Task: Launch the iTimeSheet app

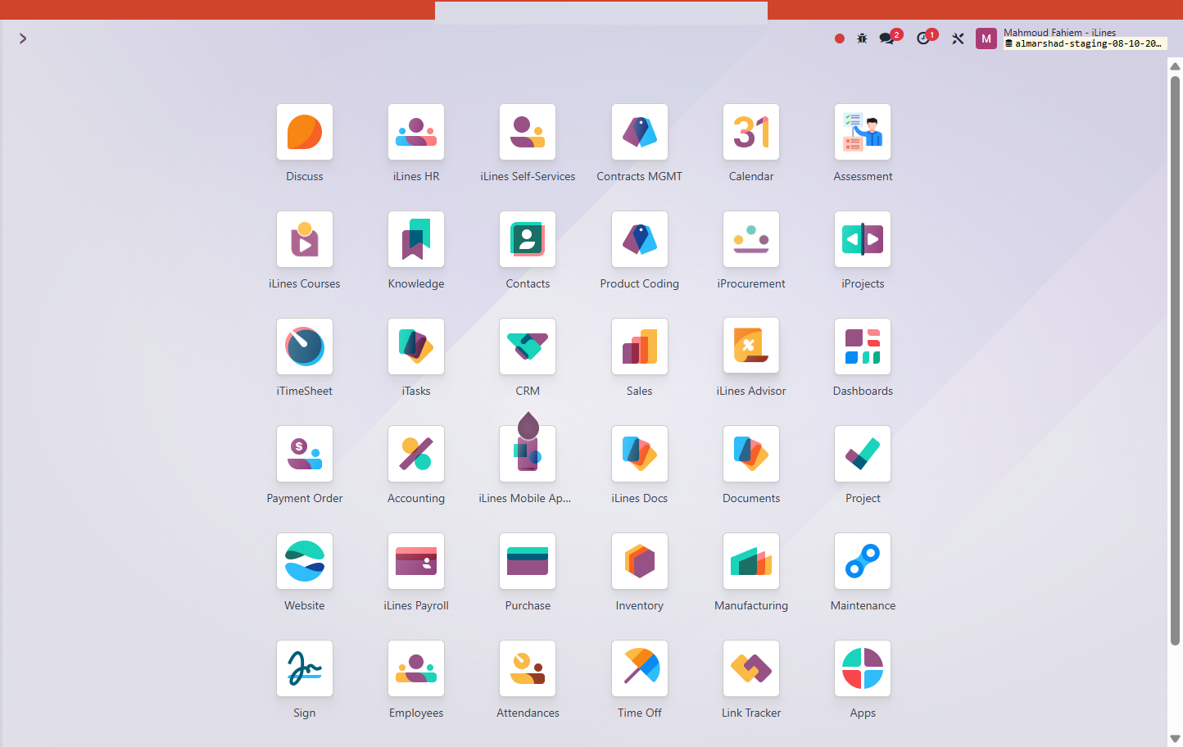Action: (305, 346)
